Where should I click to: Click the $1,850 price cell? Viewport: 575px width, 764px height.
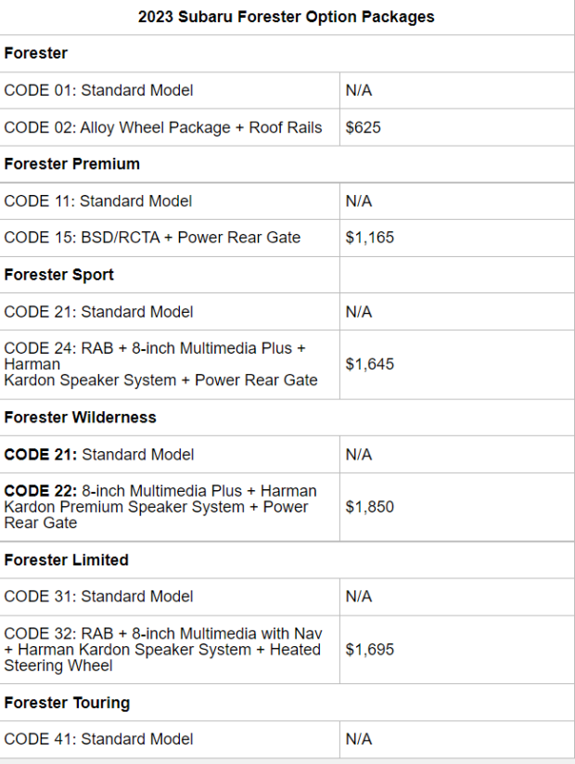point(456,507)
